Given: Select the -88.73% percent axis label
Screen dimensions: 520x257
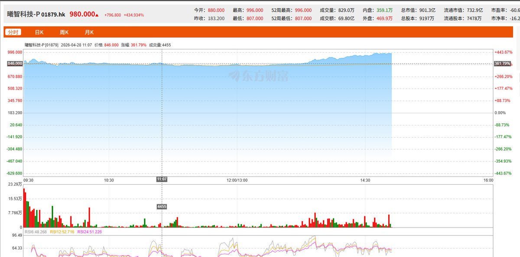Looking at the screenshot, I should click(x=502, y=125).
